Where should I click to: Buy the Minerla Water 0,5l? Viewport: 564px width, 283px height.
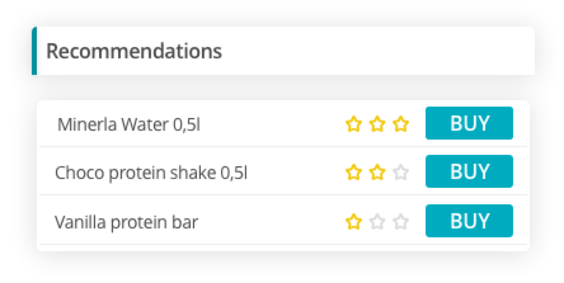pyautogui.click(x=469, y=123)
